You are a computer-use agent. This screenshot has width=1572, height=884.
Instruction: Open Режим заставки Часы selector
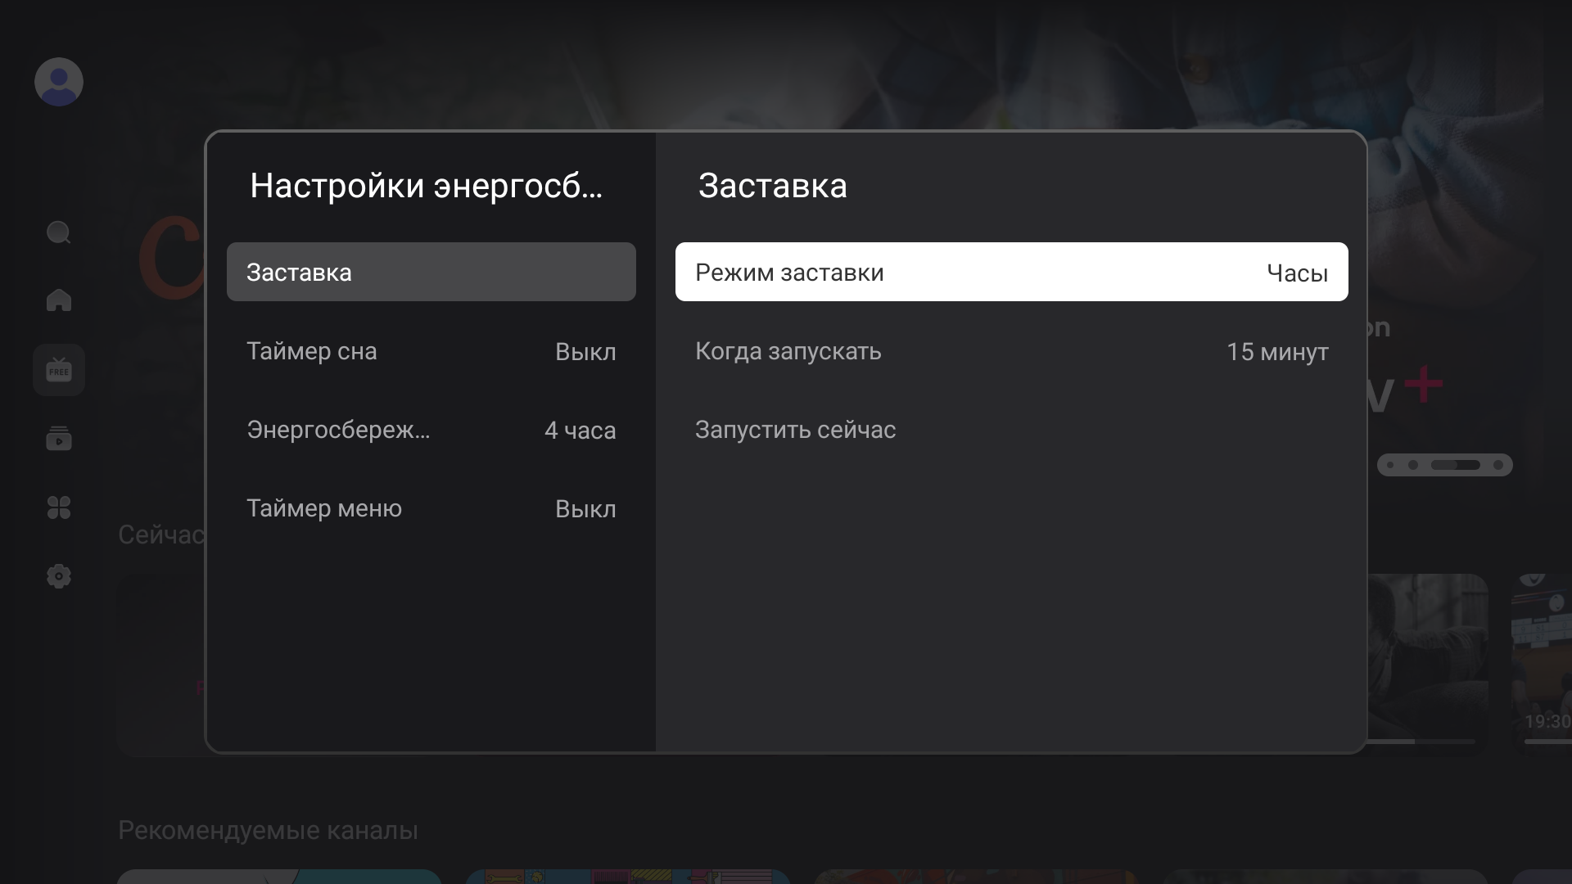pyautogui.click(x=1011, y=272)
